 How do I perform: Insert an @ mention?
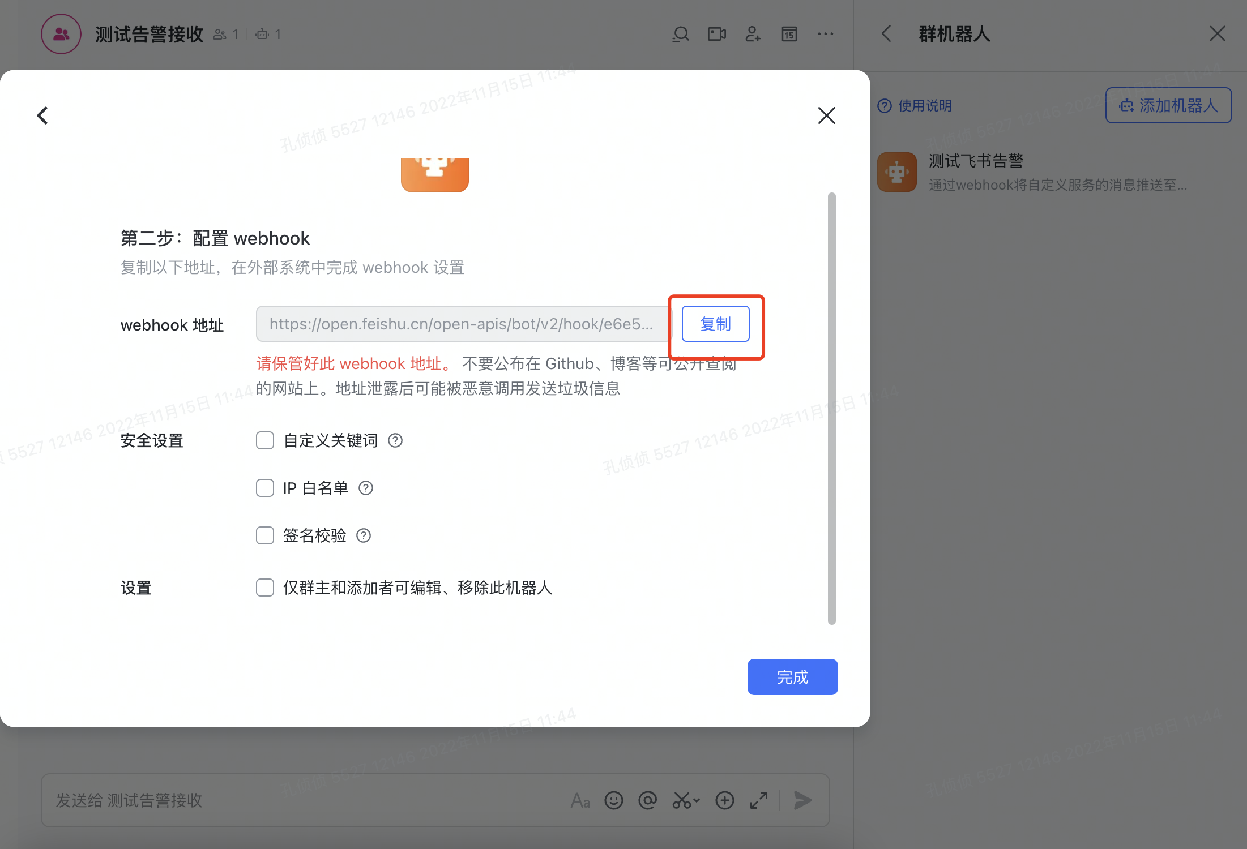coord(648,800)
